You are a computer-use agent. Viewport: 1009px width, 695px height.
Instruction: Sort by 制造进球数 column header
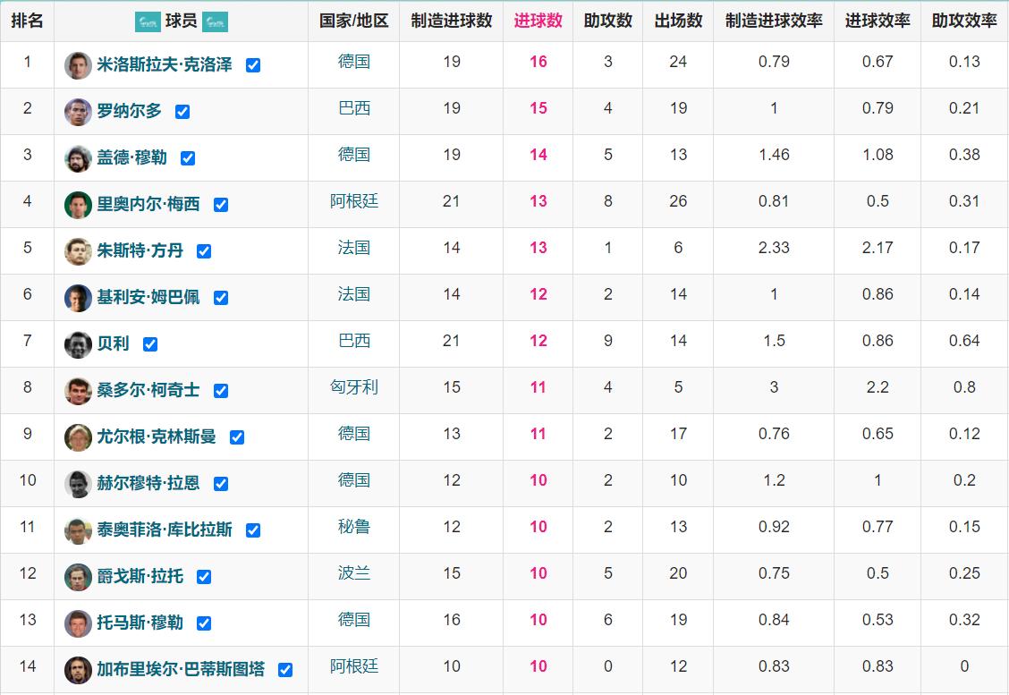[451, 21]
